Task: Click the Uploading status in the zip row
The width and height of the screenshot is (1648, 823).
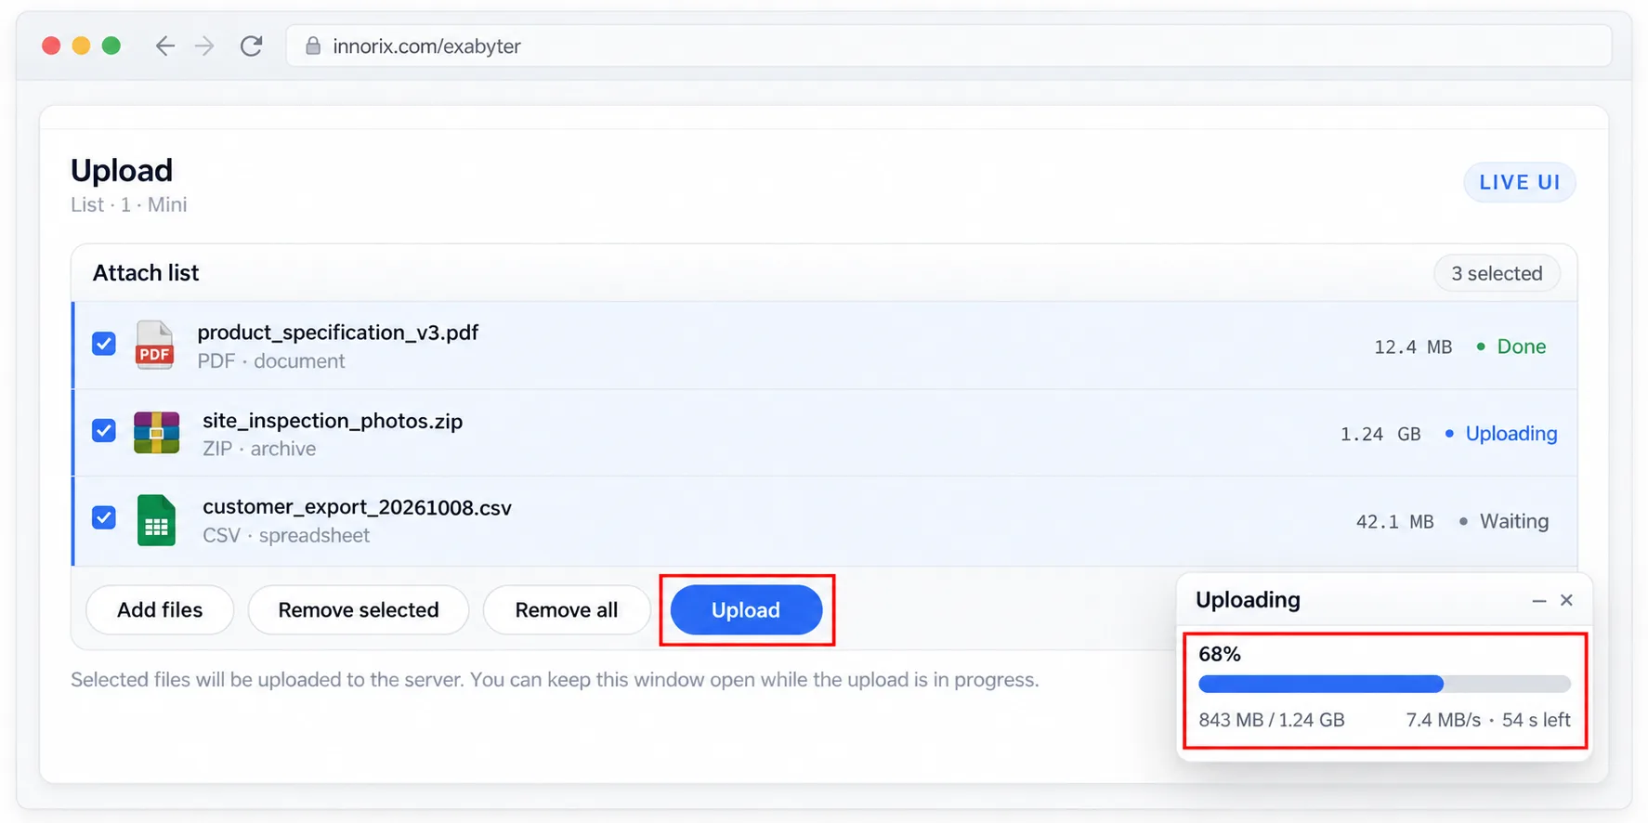Action: click(1511, 434)
